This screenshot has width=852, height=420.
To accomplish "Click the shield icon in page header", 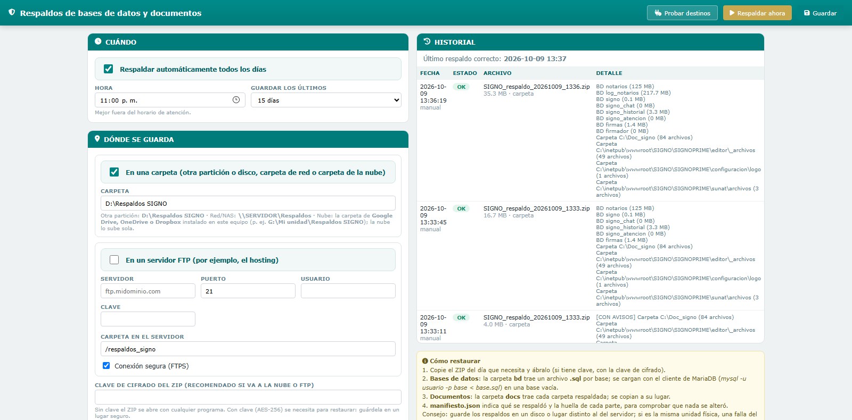I will (12, 12).
